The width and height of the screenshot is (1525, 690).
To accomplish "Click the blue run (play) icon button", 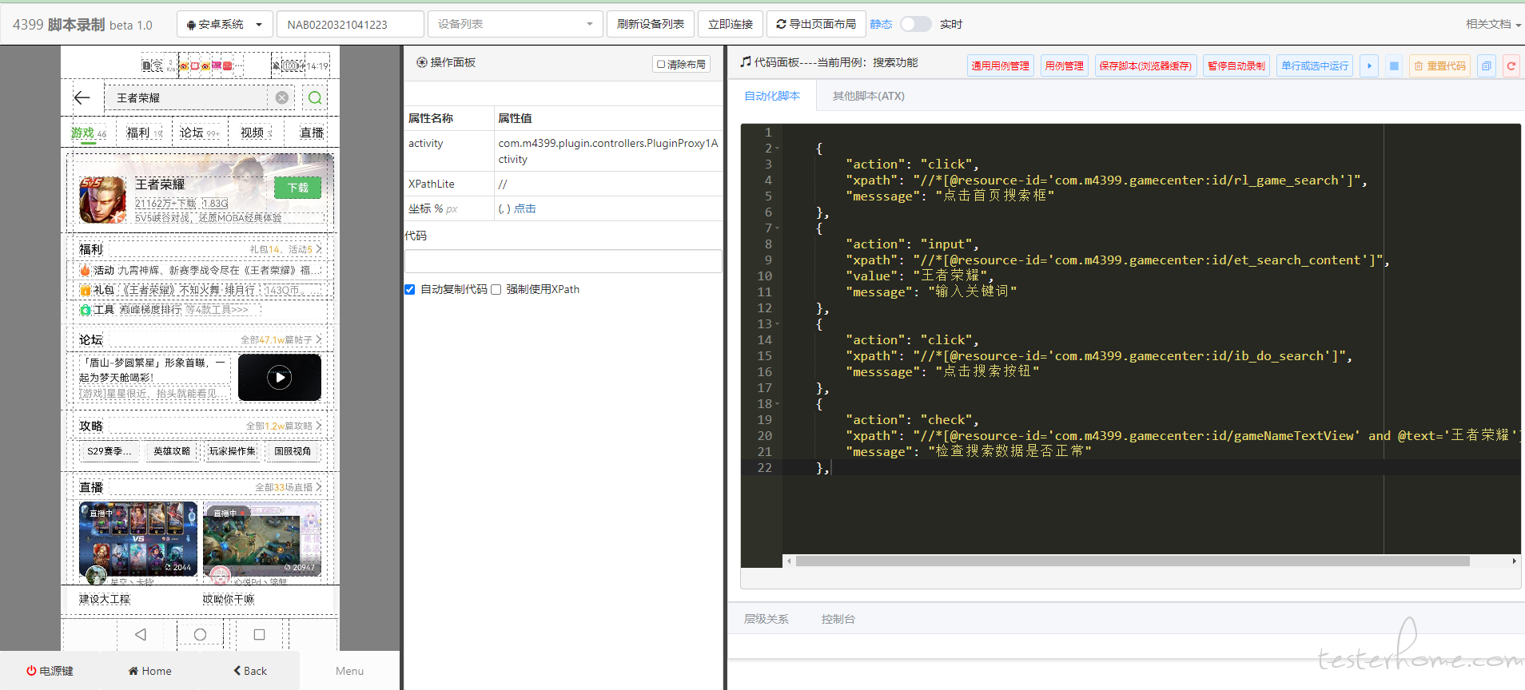I will [1369, 65].
